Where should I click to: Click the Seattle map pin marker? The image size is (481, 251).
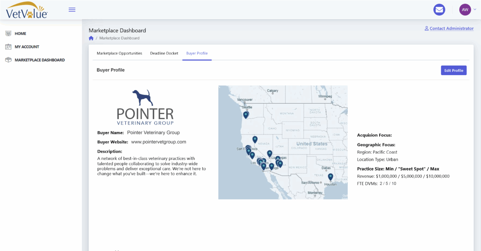(246, 114)
